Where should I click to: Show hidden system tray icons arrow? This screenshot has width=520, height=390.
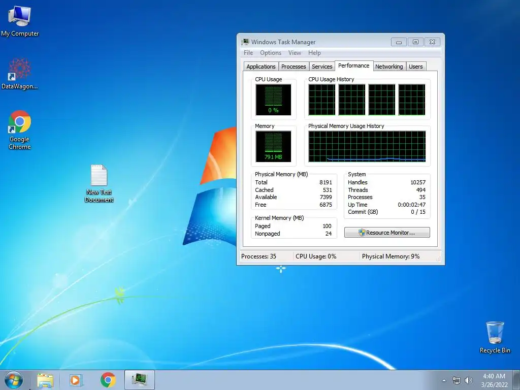[x=444, y=380]
